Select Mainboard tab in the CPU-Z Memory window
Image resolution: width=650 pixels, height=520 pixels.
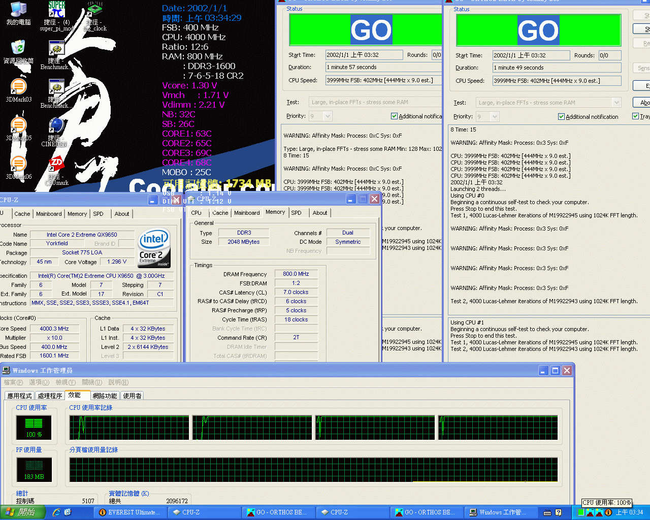tap(247, 213)
